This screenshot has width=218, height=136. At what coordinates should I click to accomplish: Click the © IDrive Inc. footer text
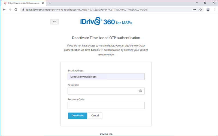point(106,134)
